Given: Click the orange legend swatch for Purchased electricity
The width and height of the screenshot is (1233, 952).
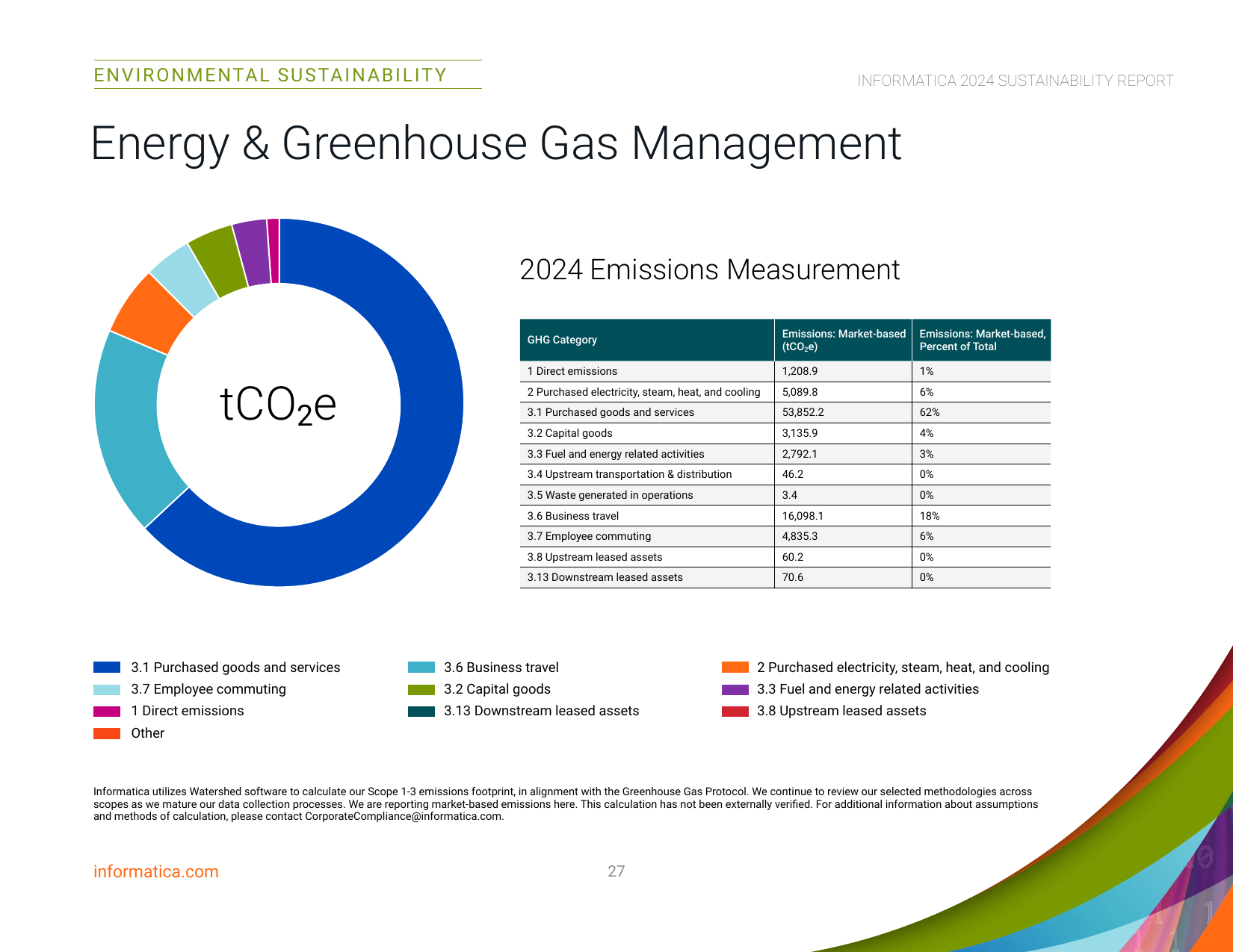Looking at the screenshot, I should (x=735, y=668).
